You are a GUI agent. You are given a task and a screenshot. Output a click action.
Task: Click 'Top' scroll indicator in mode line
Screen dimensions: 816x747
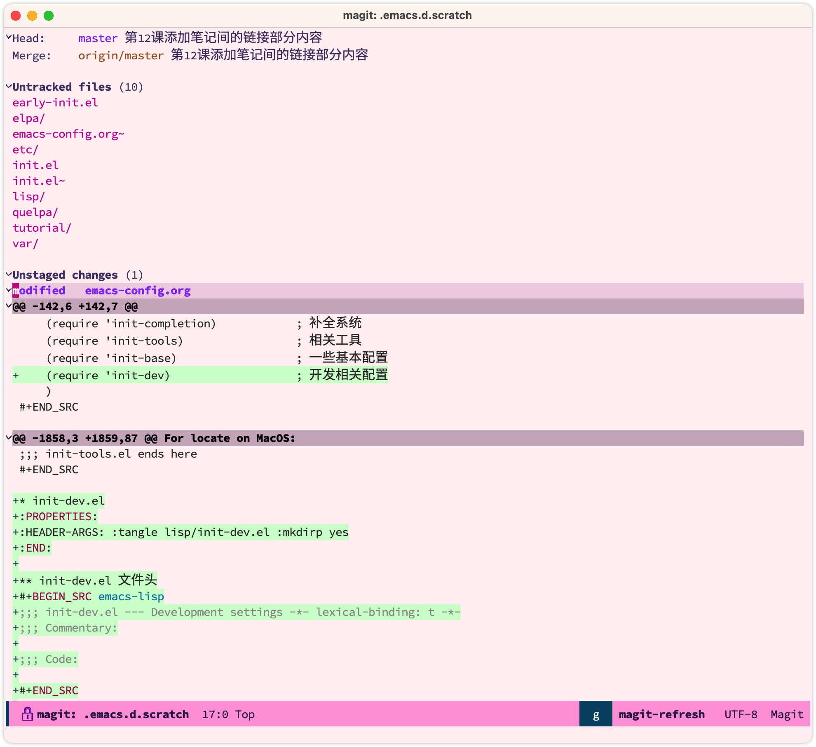click(245, 714)
